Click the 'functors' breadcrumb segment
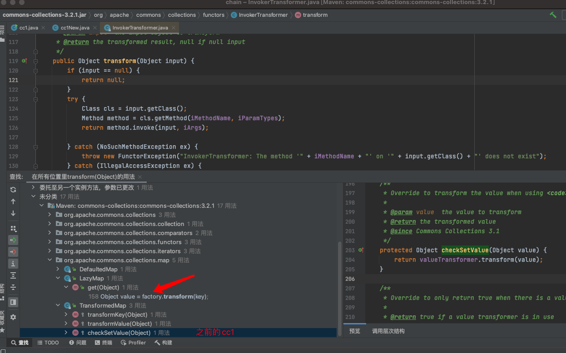Viewport: 566px width, 353px height. click(213, 15)
